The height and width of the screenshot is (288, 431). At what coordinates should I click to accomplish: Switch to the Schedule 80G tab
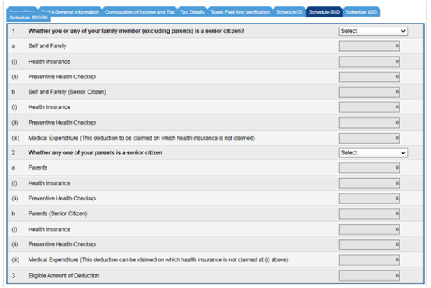click(x=361, y=12)
